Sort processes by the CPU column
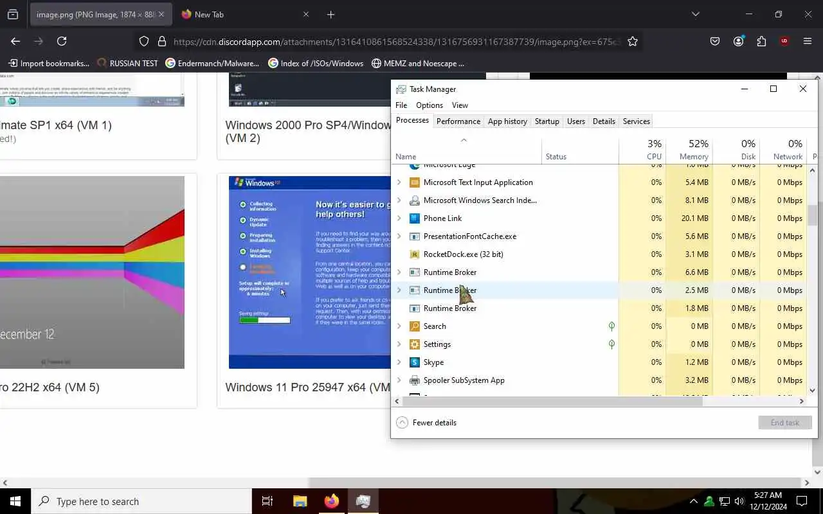This screenshot has height=514, width=823. point(642,150)
